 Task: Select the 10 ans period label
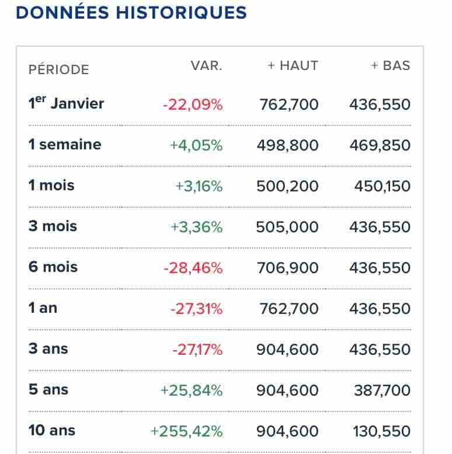[x=52, y=431]
